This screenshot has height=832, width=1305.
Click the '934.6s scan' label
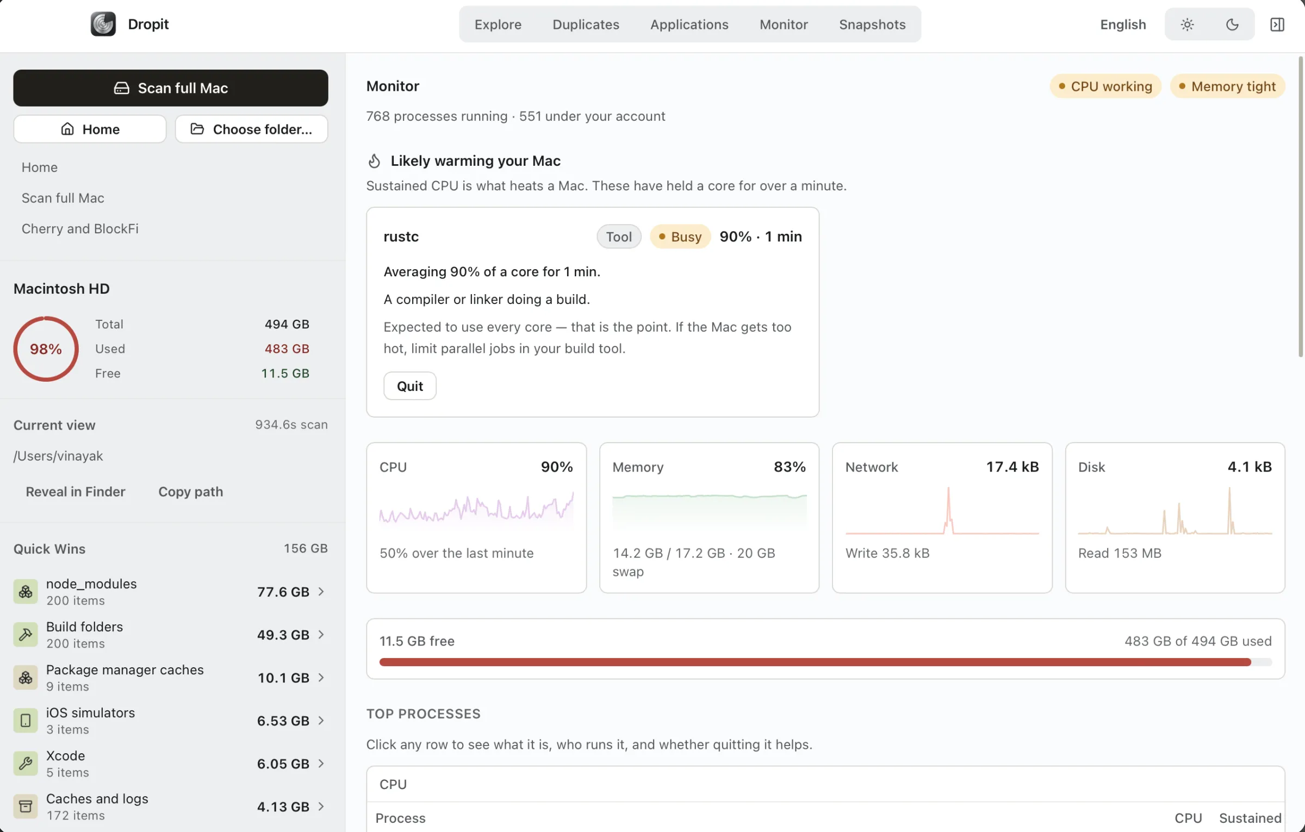[291, 425]
